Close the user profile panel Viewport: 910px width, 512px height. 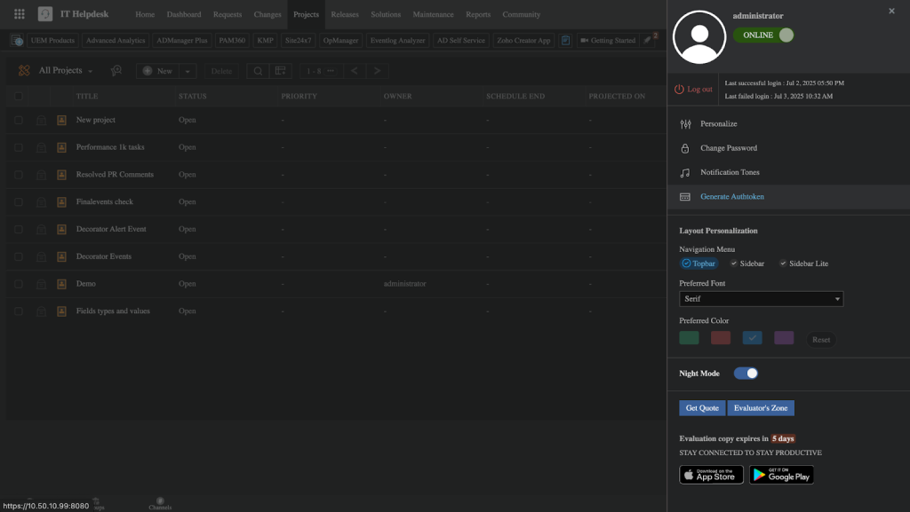(x=892, y=11)
